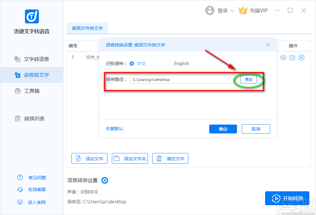
Task: Preview the file with eye icon
Action: tap(283, 58)
